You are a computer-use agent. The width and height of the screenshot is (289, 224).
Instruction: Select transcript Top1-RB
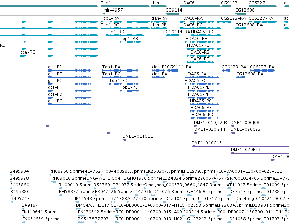131,42
